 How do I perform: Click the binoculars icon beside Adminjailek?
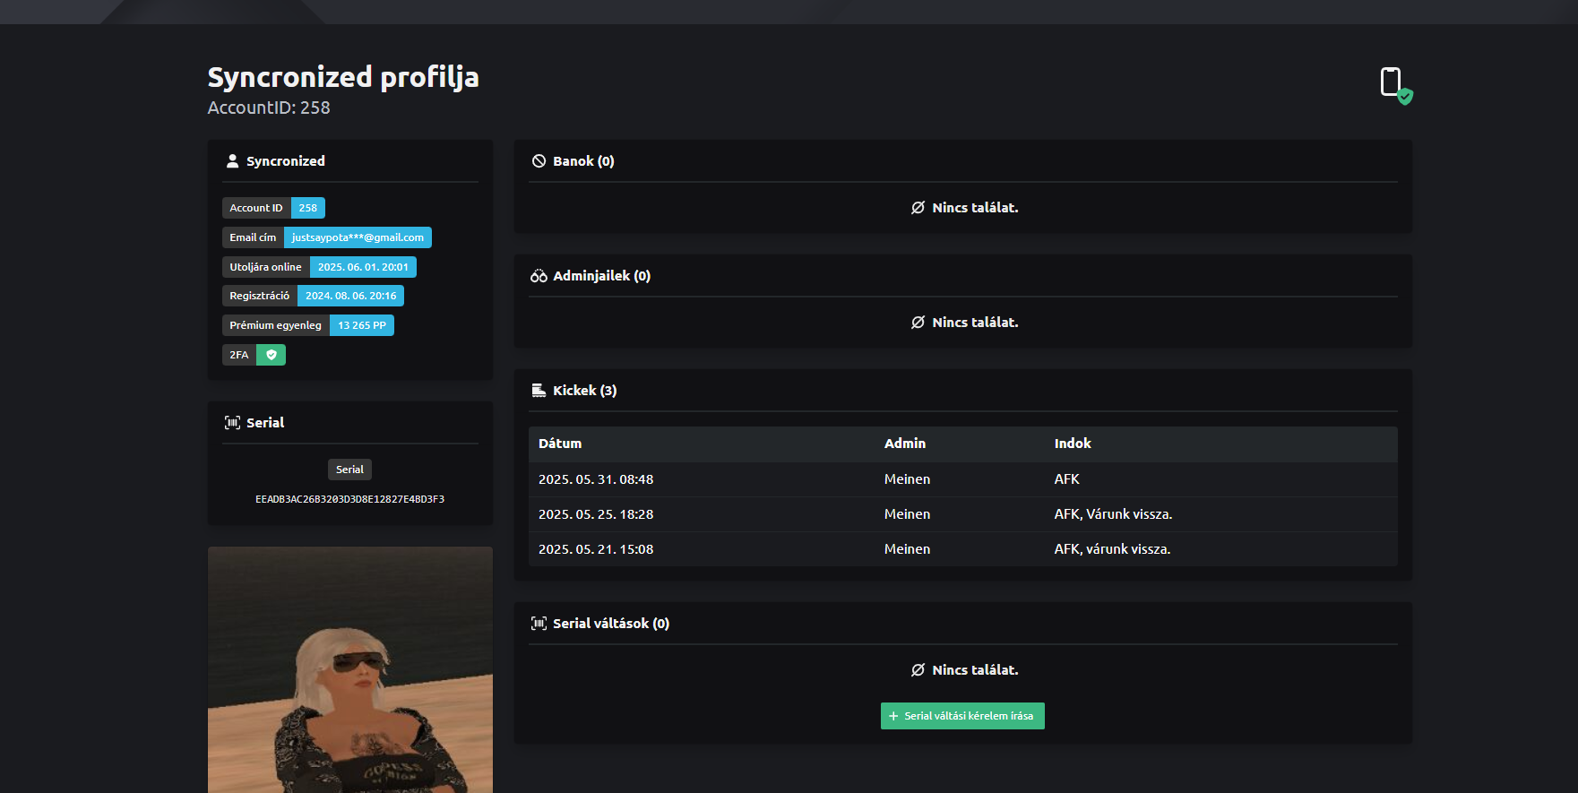(539, 276)
